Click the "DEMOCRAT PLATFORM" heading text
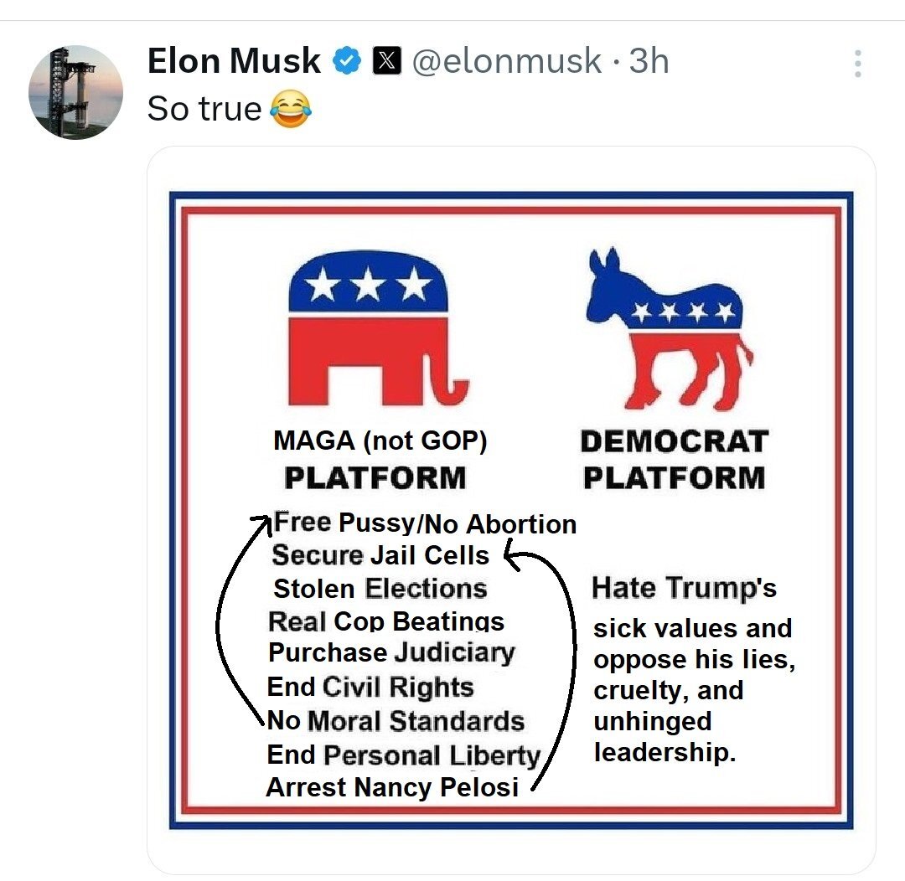Viewport: 905px width, 881px height. click(x=674, y=460)
